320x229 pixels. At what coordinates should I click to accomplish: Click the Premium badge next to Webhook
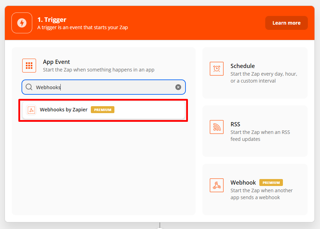coord(271,183)
